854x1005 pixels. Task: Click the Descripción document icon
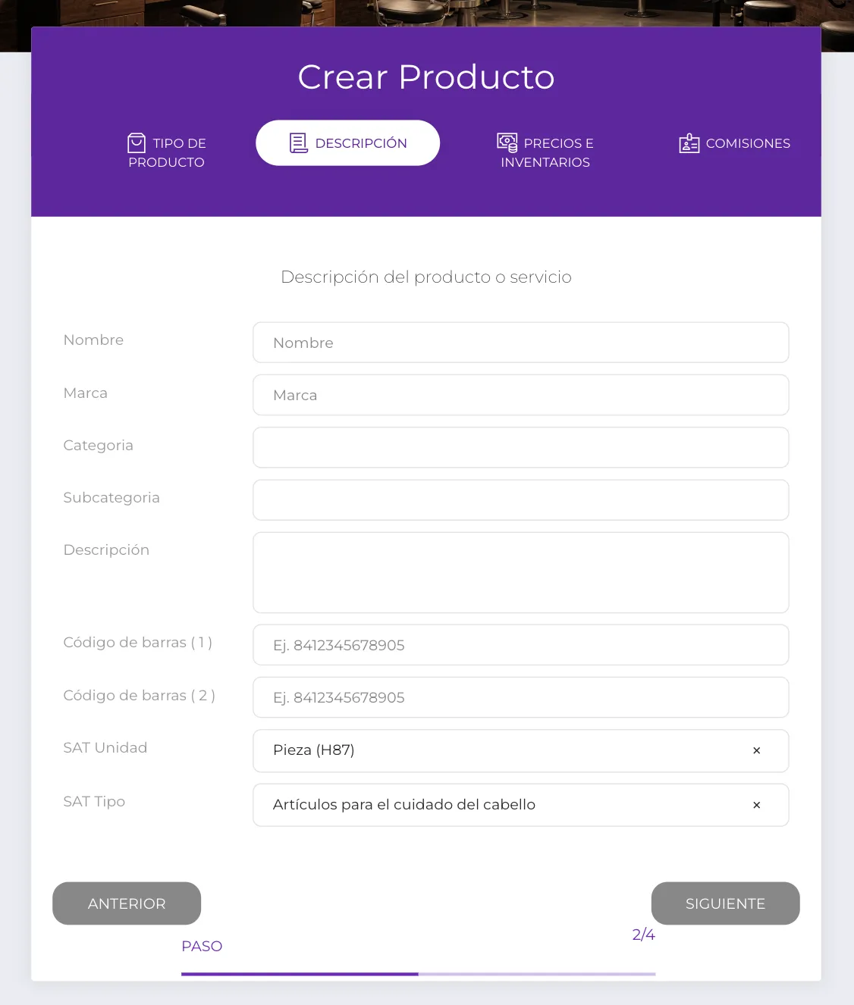tap(297, 141)
